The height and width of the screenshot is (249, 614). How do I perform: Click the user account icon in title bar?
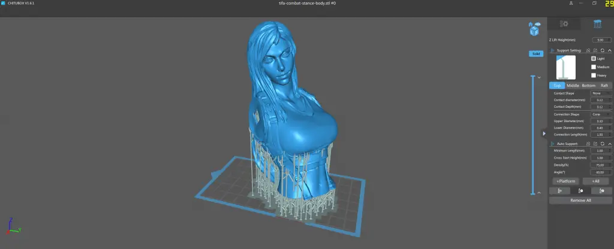(x=571, y=3)
